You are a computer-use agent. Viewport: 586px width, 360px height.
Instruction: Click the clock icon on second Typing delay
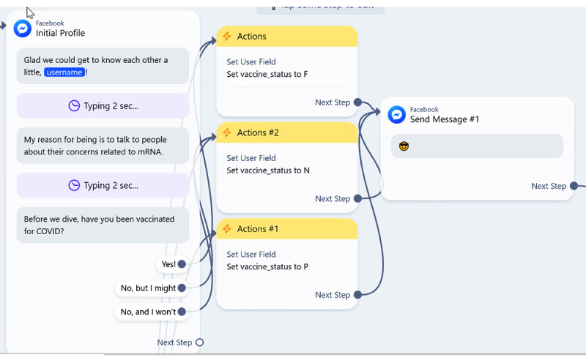click(x=74, y=185)
